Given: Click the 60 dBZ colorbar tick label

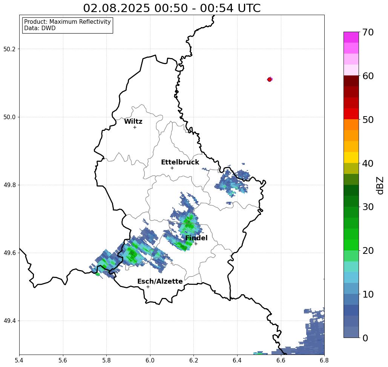Looking at the screenshot, I should pyautogui.click(x=368, y=76).
